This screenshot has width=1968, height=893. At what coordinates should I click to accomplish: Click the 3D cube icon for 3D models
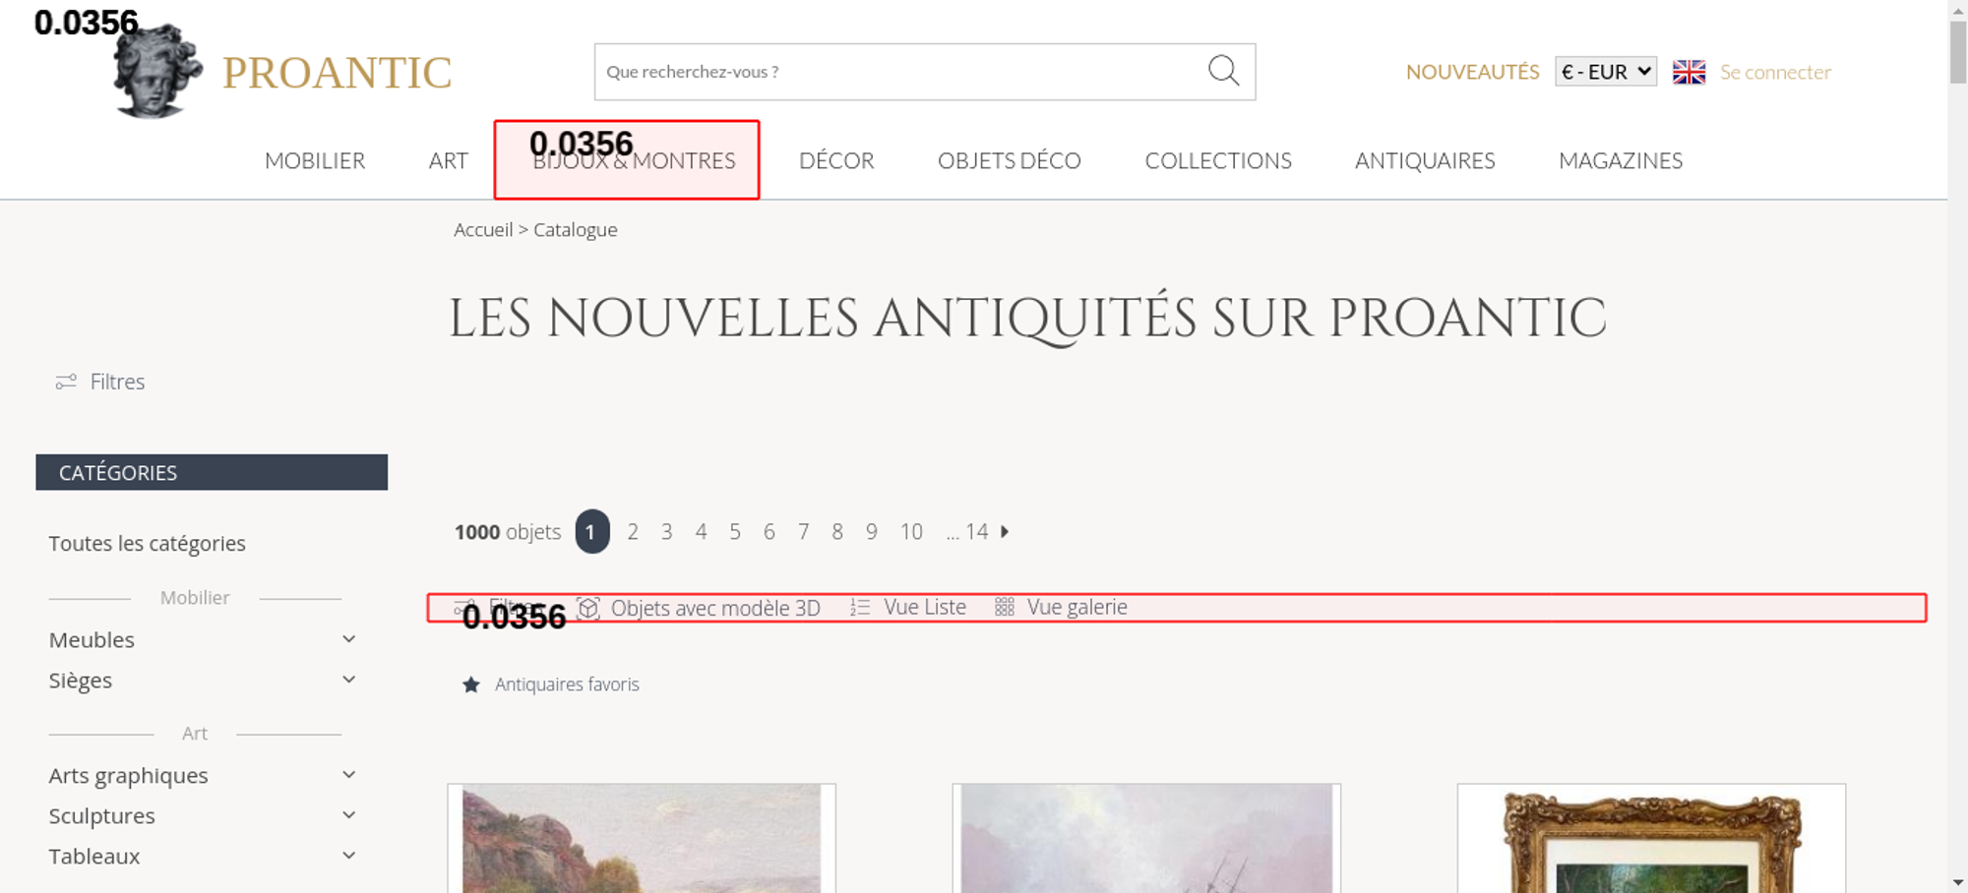pyautogui.click(x=588, y=608)
